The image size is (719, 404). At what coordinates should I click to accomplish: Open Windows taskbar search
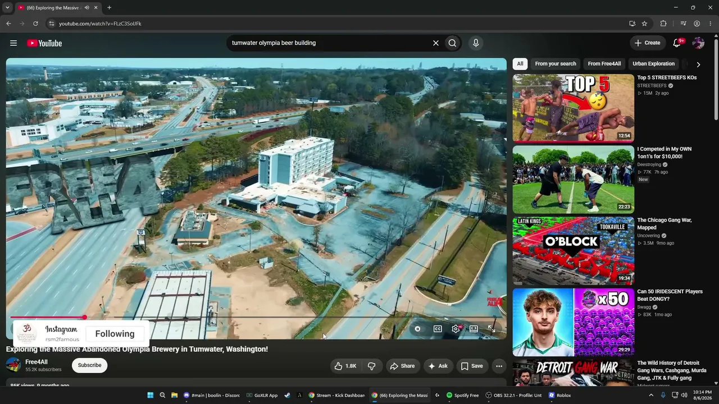162,395
